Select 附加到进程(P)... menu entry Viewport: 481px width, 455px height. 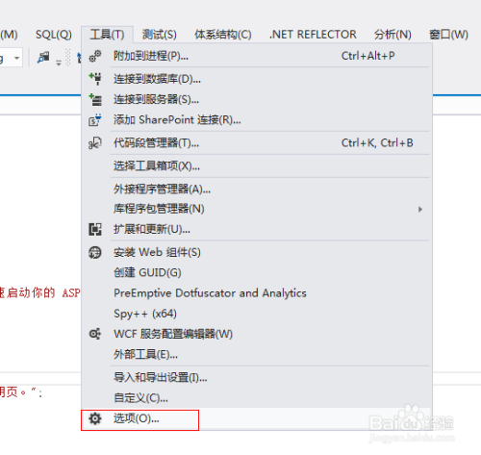[x=257, y=56]
